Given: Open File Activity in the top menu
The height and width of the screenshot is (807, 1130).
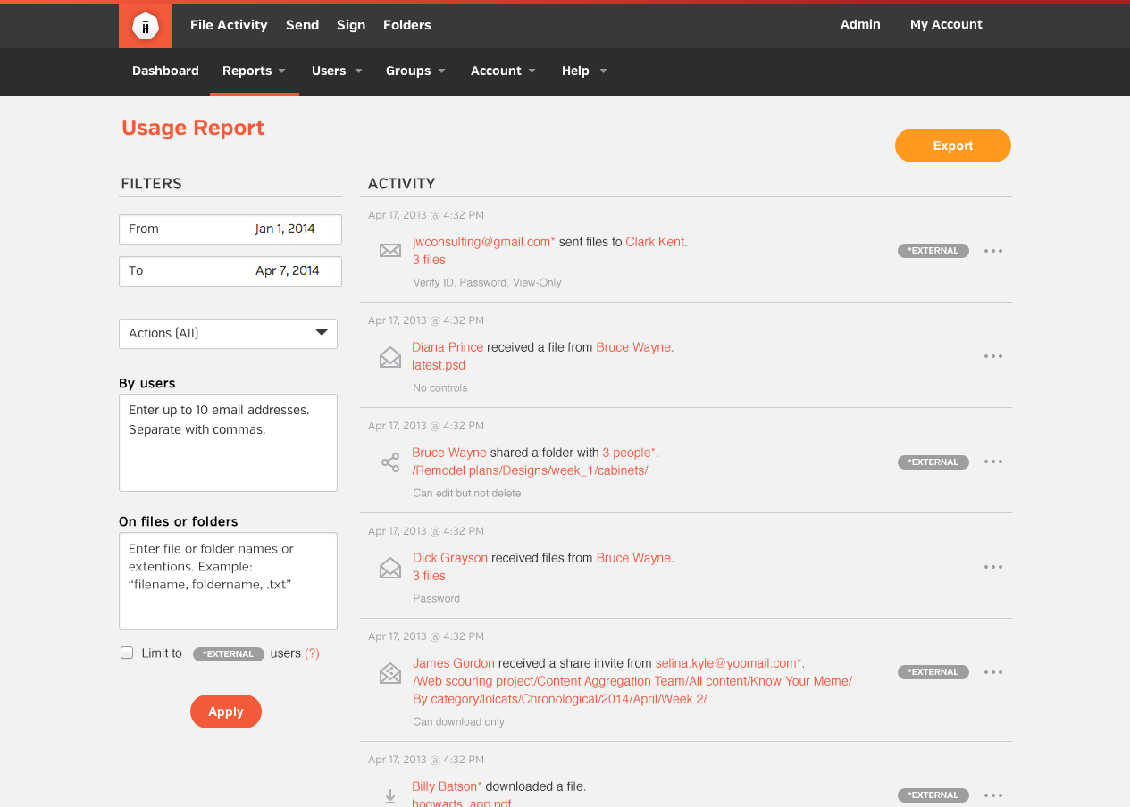Looking at the screenshot, I should pos(229,25).
